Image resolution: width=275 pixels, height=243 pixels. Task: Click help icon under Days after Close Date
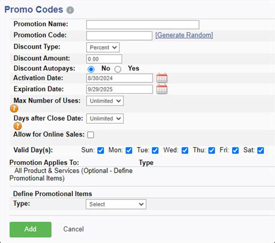pyautogui.click(x=17, y=126)
